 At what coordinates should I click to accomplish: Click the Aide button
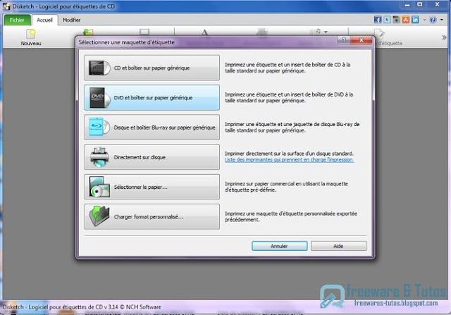(338, 246)
